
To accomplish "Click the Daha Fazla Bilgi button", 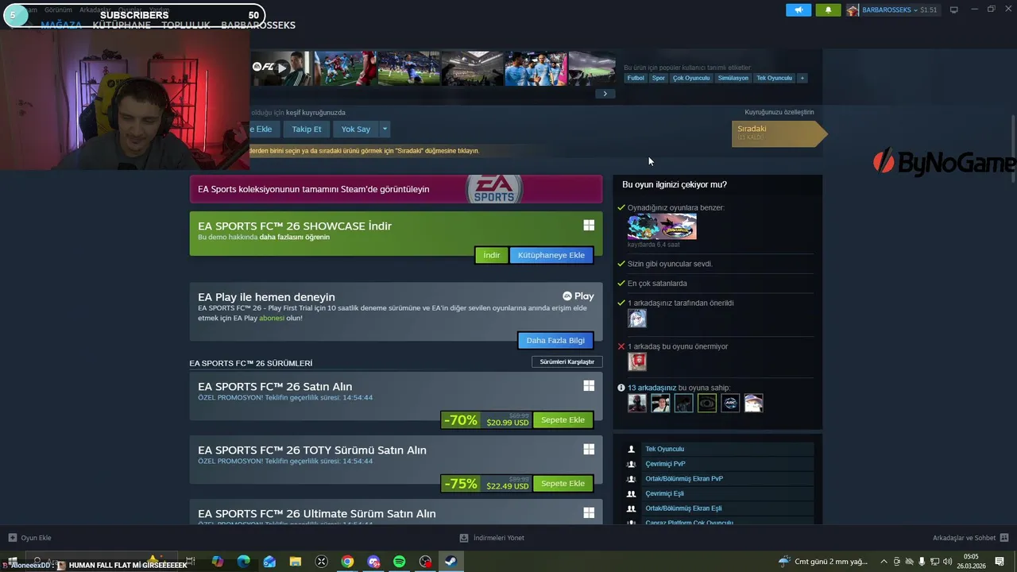I will (x=555, y=340).
